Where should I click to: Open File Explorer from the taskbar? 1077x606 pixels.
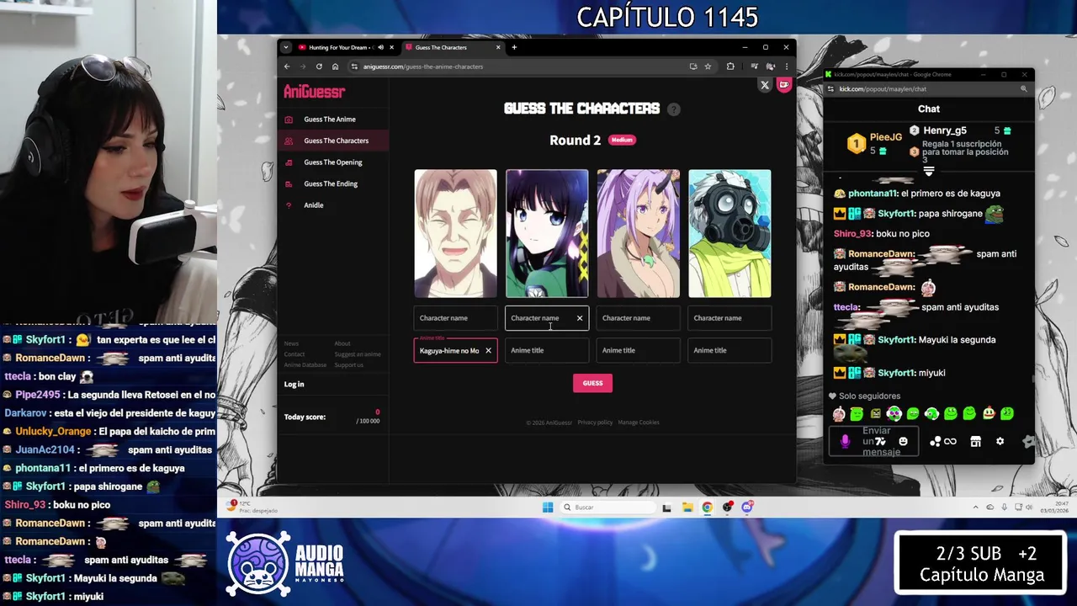[x=687, y=507]
